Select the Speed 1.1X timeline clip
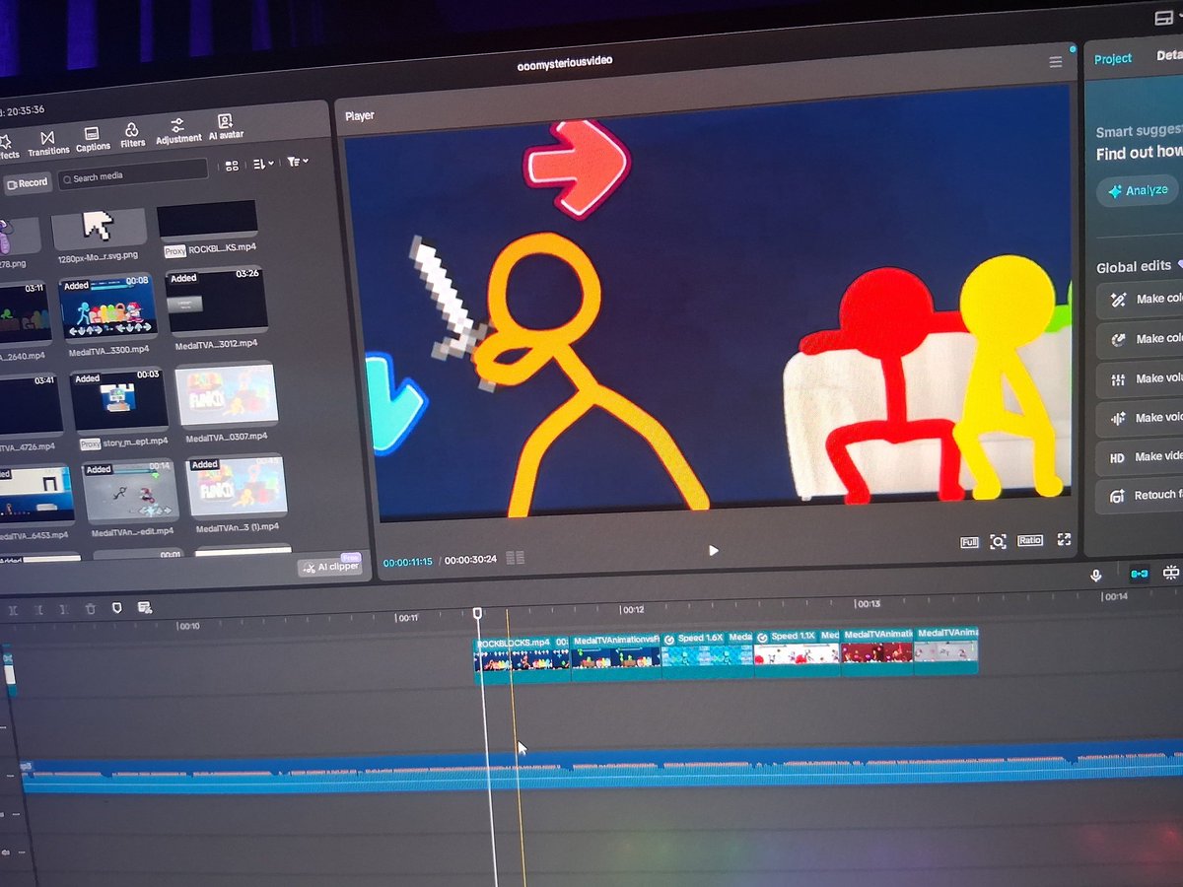The width and height of the screenshot is (1183, 887). (x=798, y=651)
